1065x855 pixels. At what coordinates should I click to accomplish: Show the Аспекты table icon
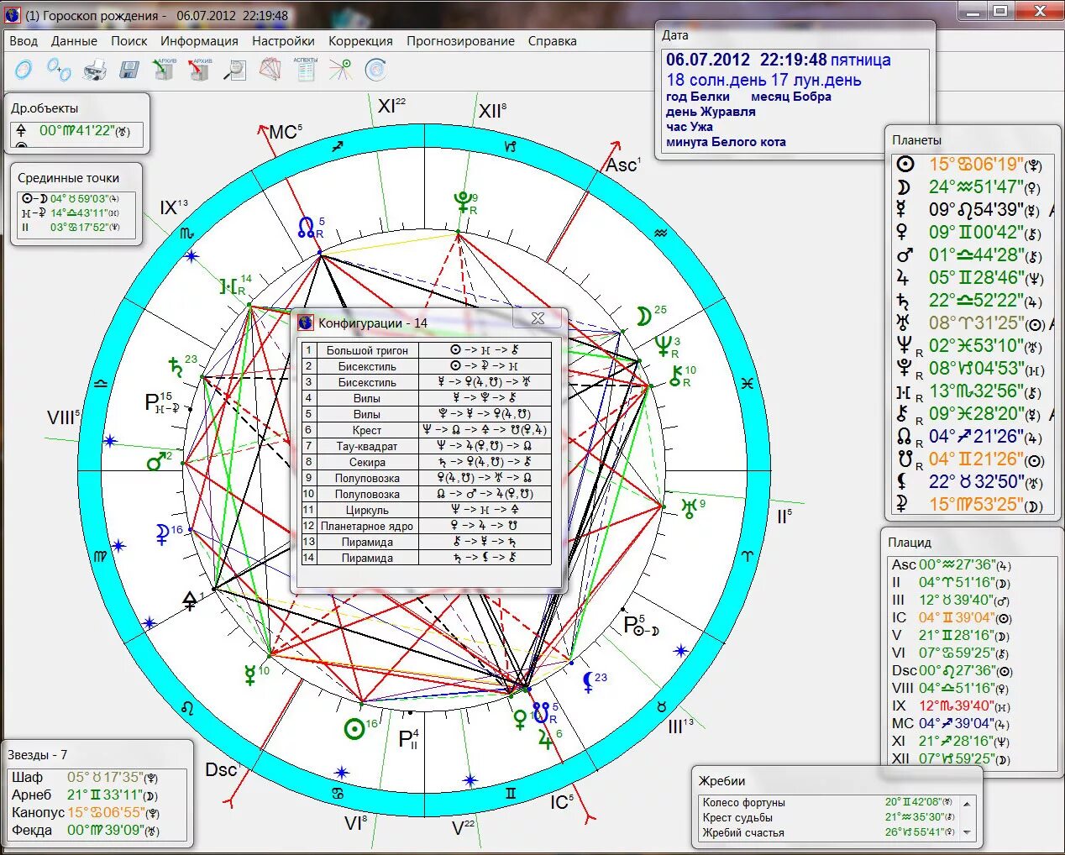305,69
